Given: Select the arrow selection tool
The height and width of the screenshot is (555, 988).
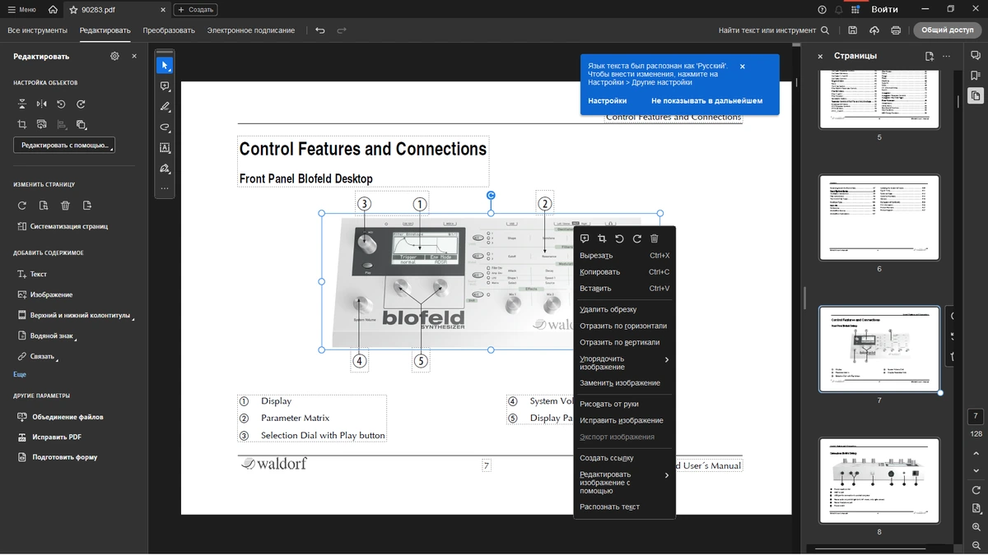Looking at the screenshot, I should point(165,66).
